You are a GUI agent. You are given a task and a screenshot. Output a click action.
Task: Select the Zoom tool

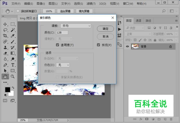click(12, 76)
